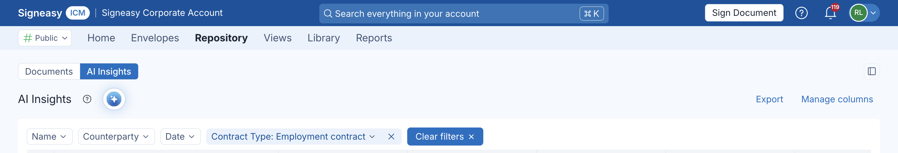898x153 pixels.
Task: Open the Name filter dropdown
Action: coord(50,137)
